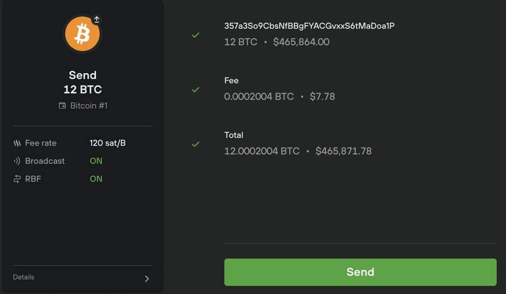The image size is (506, 294).
Task: Click the Broadcast signal icon
Action: coord(17,161)
